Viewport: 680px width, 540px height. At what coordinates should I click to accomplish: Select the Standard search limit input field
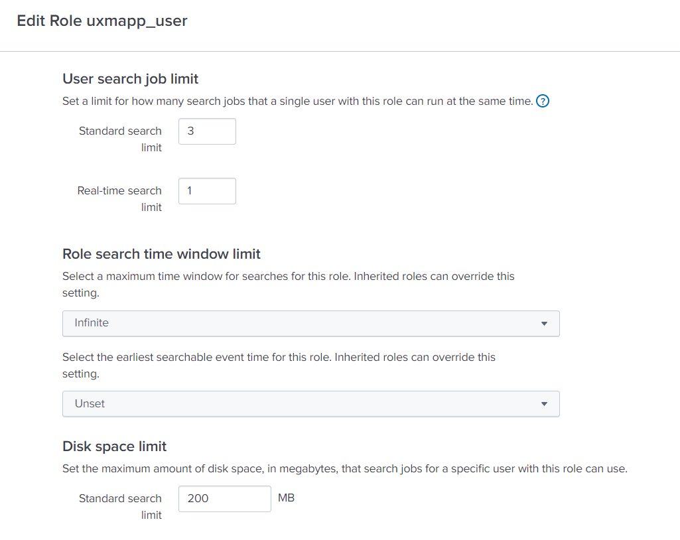[206, 131]
